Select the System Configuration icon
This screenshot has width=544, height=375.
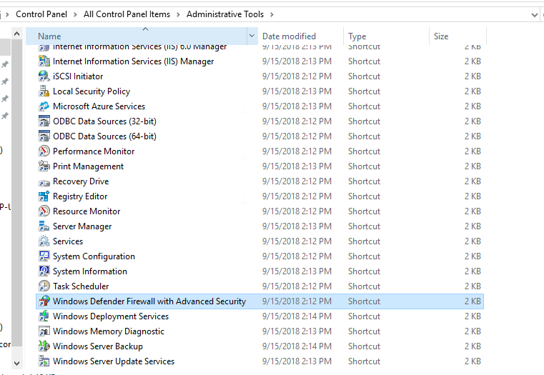(44, 256)
